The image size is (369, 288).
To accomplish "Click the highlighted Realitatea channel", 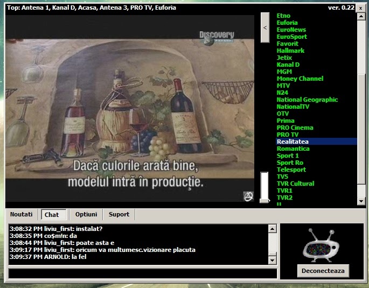I will point(316,142).
